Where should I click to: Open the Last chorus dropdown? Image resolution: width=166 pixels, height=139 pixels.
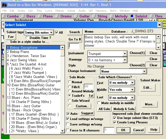click(132, 98)
